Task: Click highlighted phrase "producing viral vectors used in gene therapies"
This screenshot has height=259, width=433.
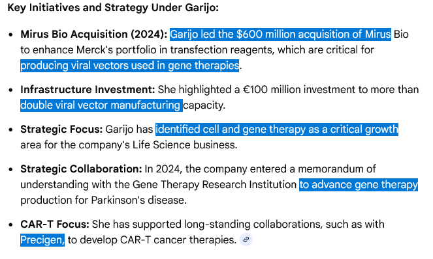Action: [129, 66]
